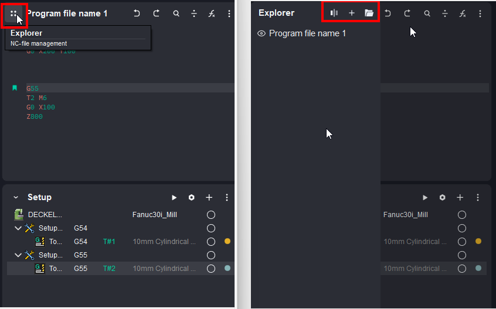Open three-dot menu beside the Setup title
This screenshot has height=309, width=496.
(227, 198)
